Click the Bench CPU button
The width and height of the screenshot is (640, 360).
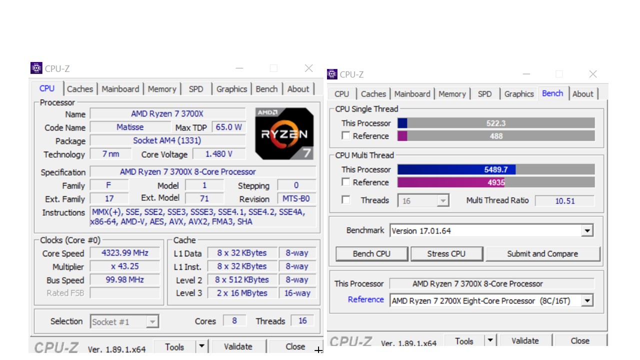(371, 254)
